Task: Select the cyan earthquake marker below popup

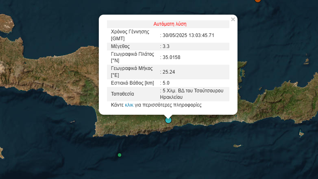Action: 168,120
